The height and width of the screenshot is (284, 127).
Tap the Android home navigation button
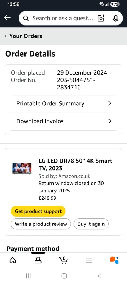64,276
